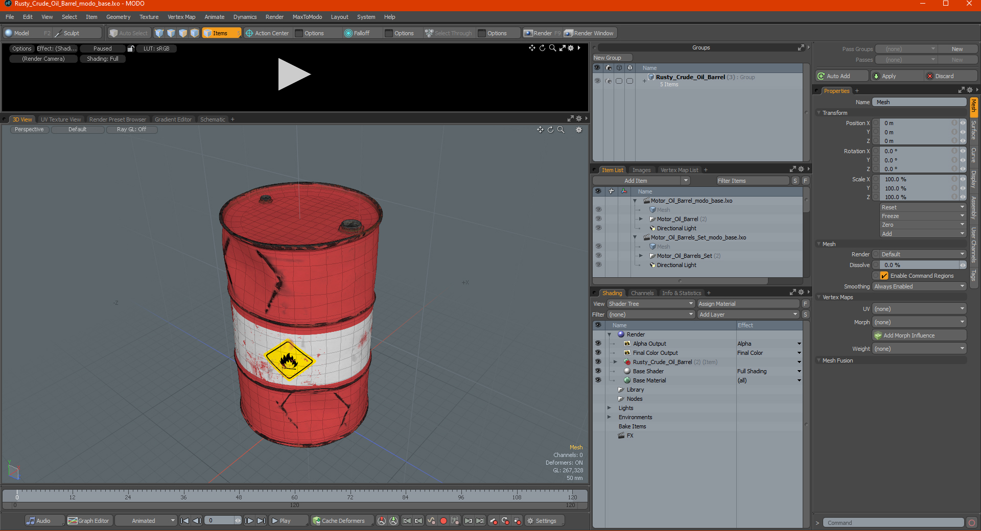Toggle visibility of Motor_Oil_Barrels_Set item
The image size is (981, 531).
pyautogui.click(x=598, y=256)
